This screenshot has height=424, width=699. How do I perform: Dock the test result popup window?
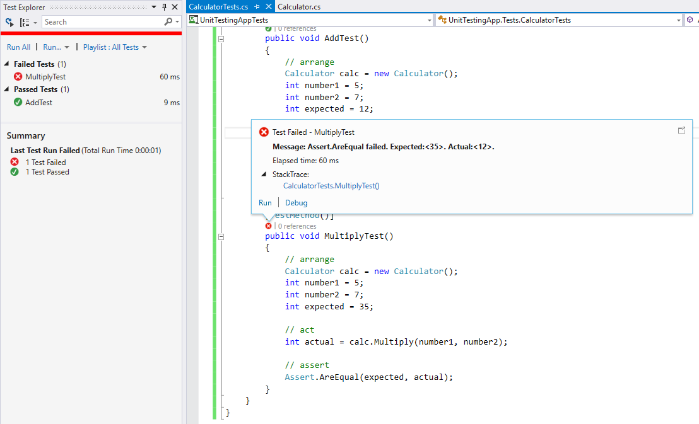point(681,130)
